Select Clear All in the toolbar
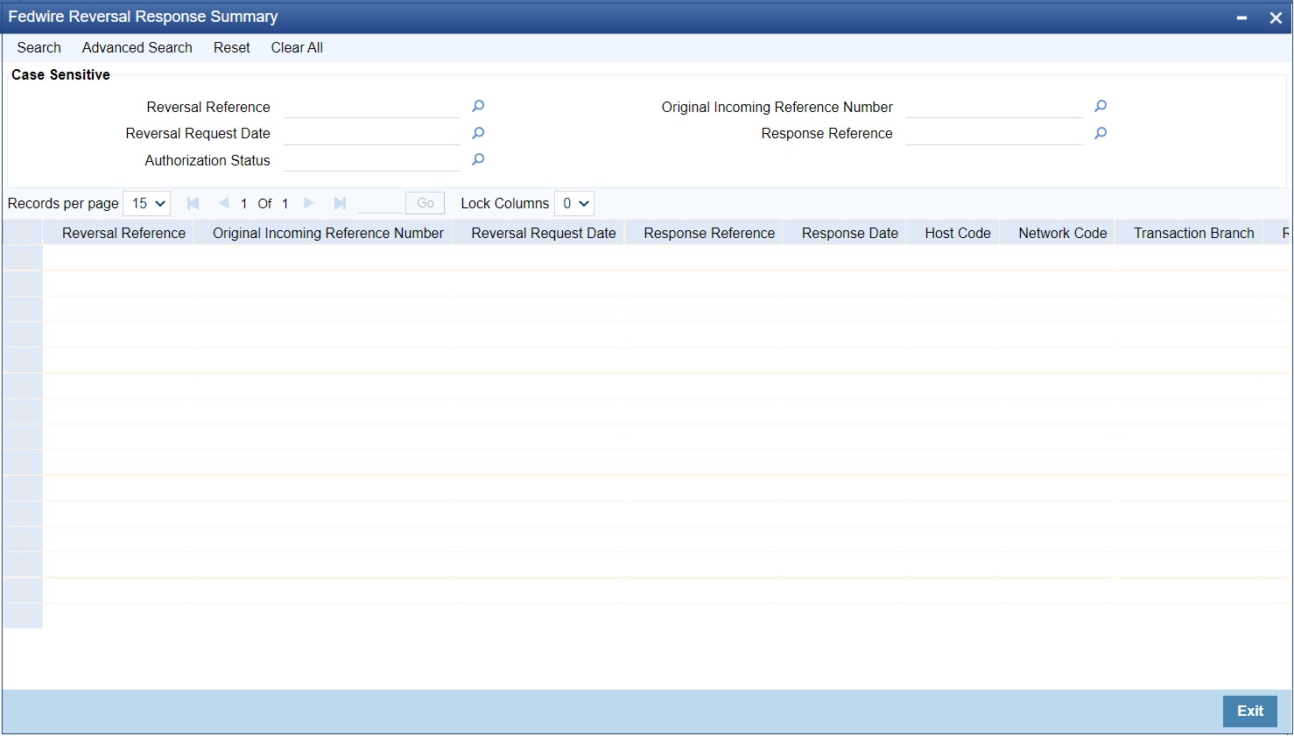Image resolution: width=1294 pixels, height=736 pixels. point(297,47)
